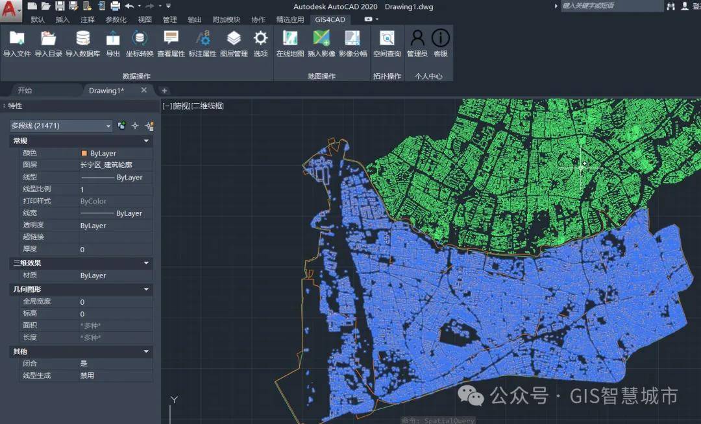Click the new drawing tab plus button
The width and height of the screenshot is (701, 424).
click(x=164, y=91)
